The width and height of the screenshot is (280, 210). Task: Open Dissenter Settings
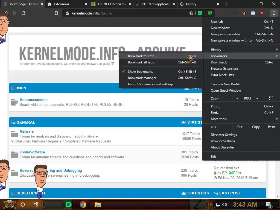point(241,135)
